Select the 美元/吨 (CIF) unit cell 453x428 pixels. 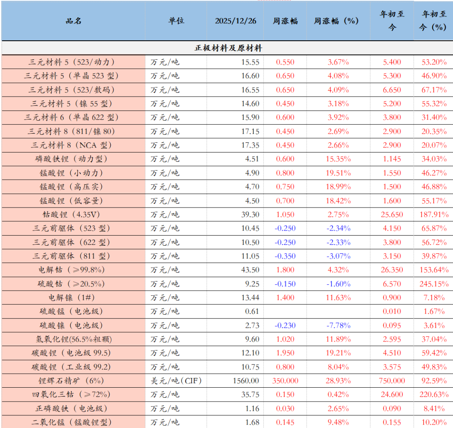pyautogui.click(x=176, y=381)
